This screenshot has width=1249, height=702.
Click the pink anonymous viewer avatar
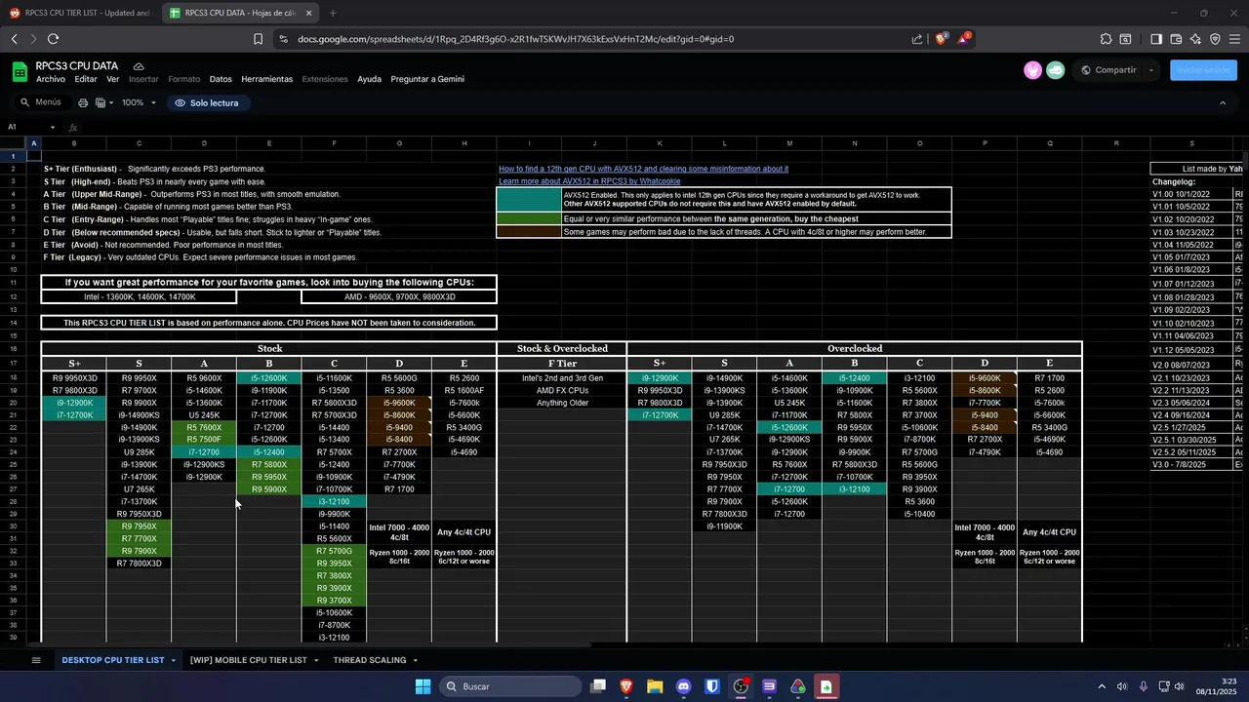1032,70
